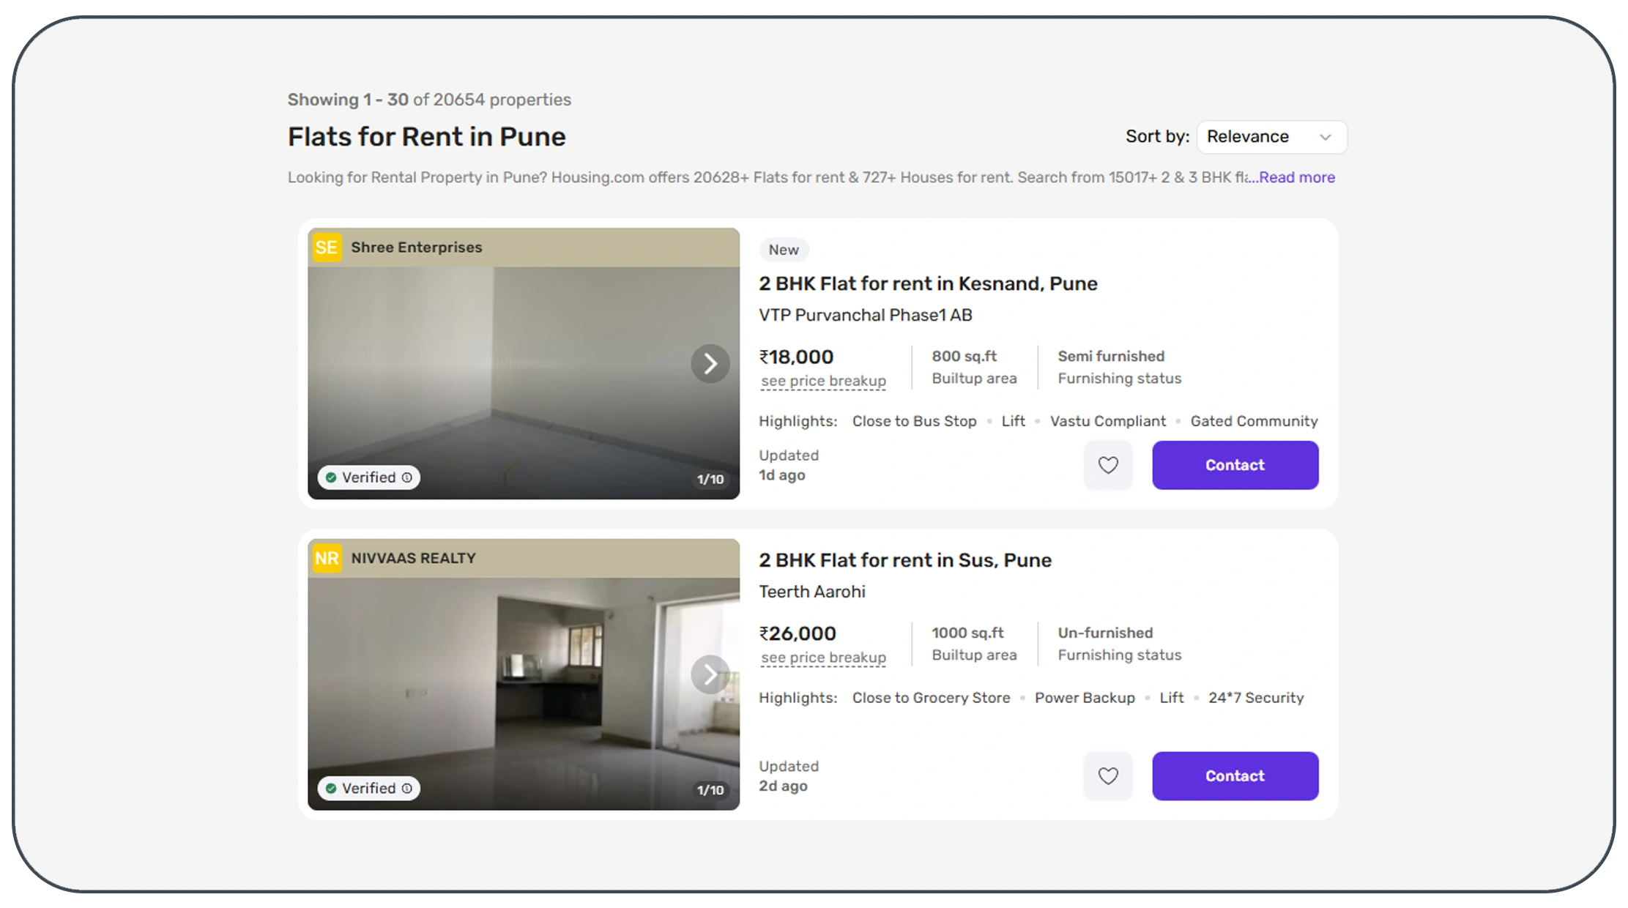Open the 2 BHK Flat in Sus listing title
The width and height of the screenshot is (1628, 908).
[904, 559]
